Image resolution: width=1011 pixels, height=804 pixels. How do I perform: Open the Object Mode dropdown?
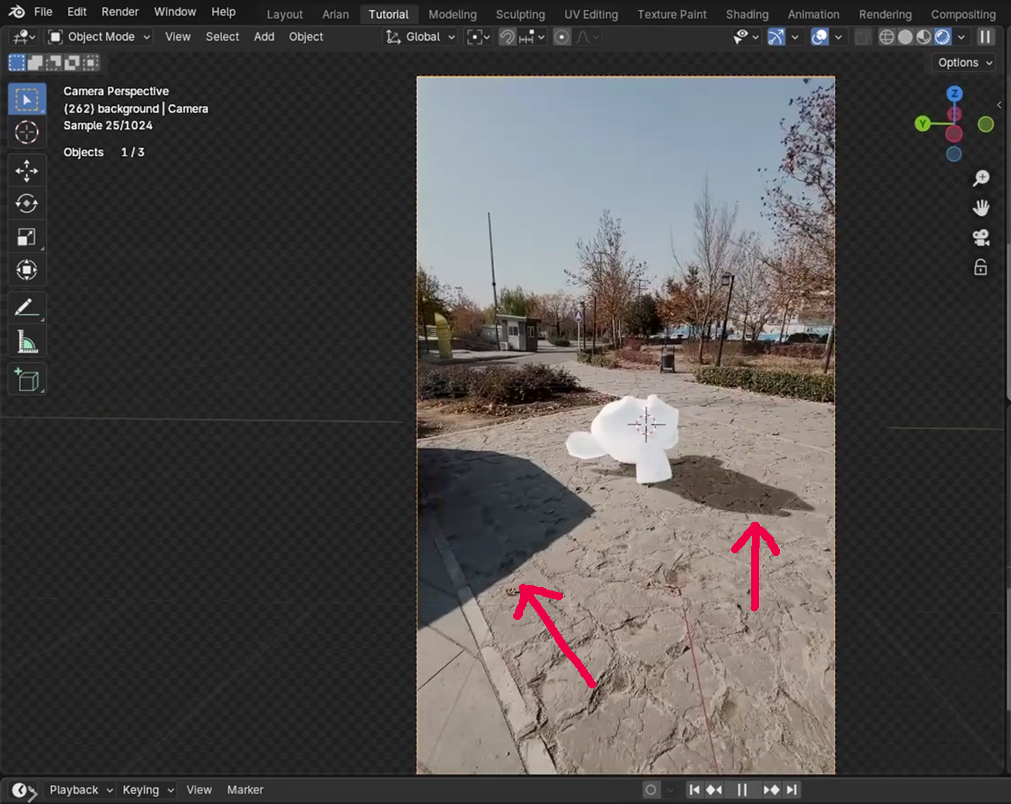[x=99, y=37]
